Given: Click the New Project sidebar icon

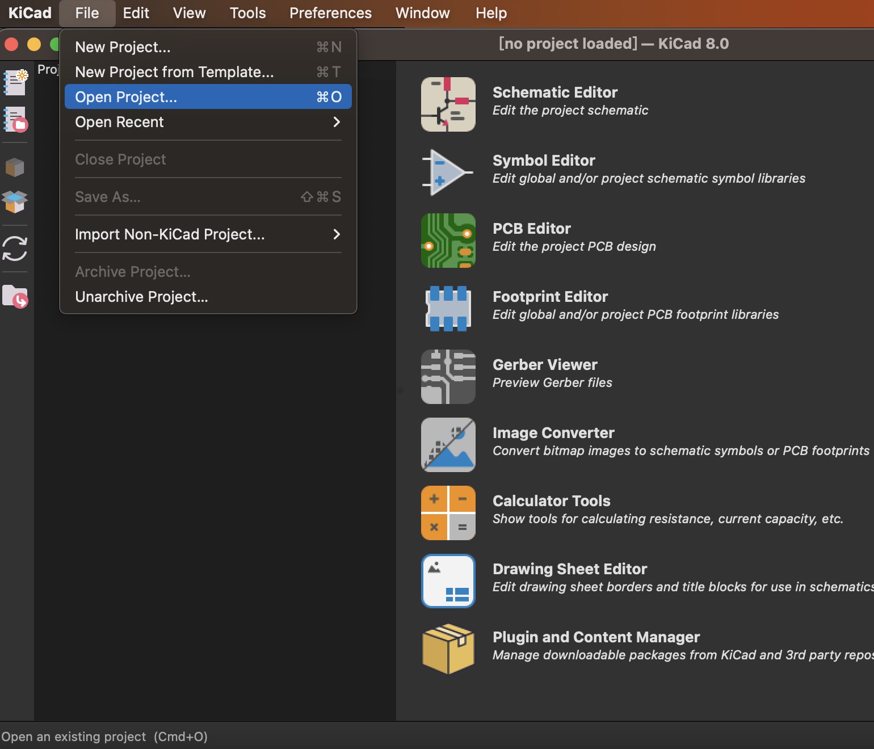Looking at the screenshot, I should (x=15, y=82).
